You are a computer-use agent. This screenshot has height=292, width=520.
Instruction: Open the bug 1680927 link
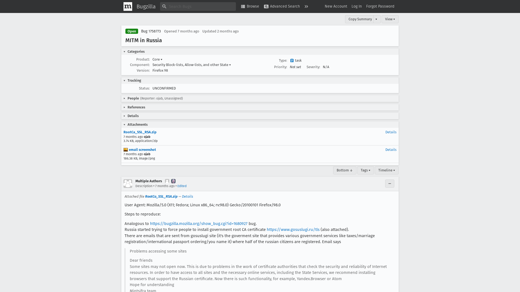pos(199,224)
